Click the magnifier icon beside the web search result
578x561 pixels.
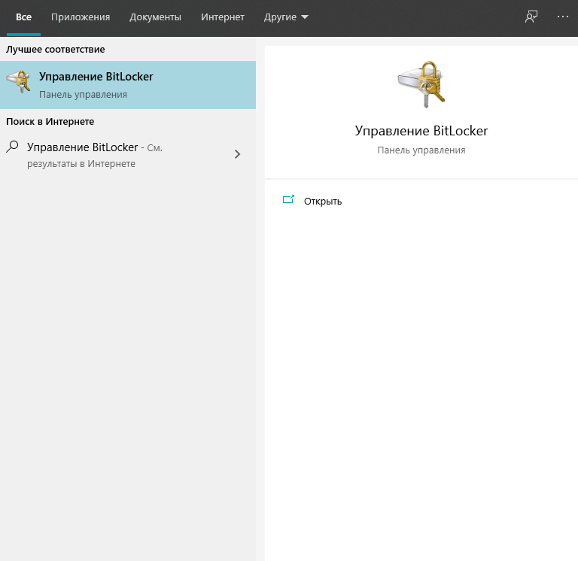[x=12, y=147]
